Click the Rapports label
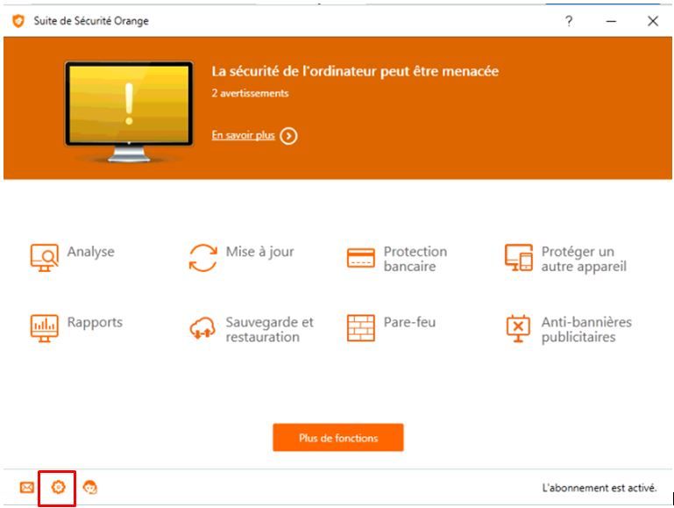674x508 pixels. coord(95,322)
